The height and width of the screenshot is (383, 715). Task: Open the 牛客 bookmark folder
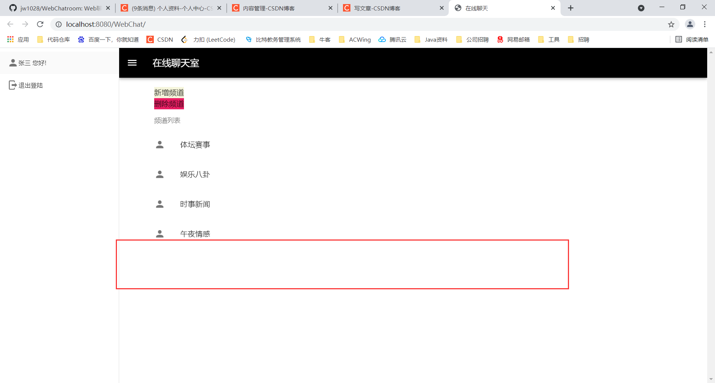coord(320,39)
